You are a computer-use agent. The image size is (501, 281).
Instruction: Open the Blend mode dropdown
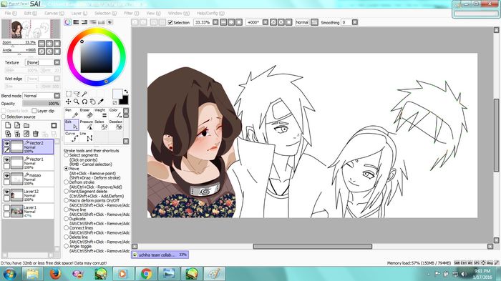point(57,96)
